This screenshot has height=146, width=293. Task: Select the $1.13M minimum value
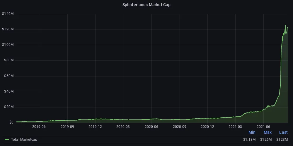pos(249,140)
